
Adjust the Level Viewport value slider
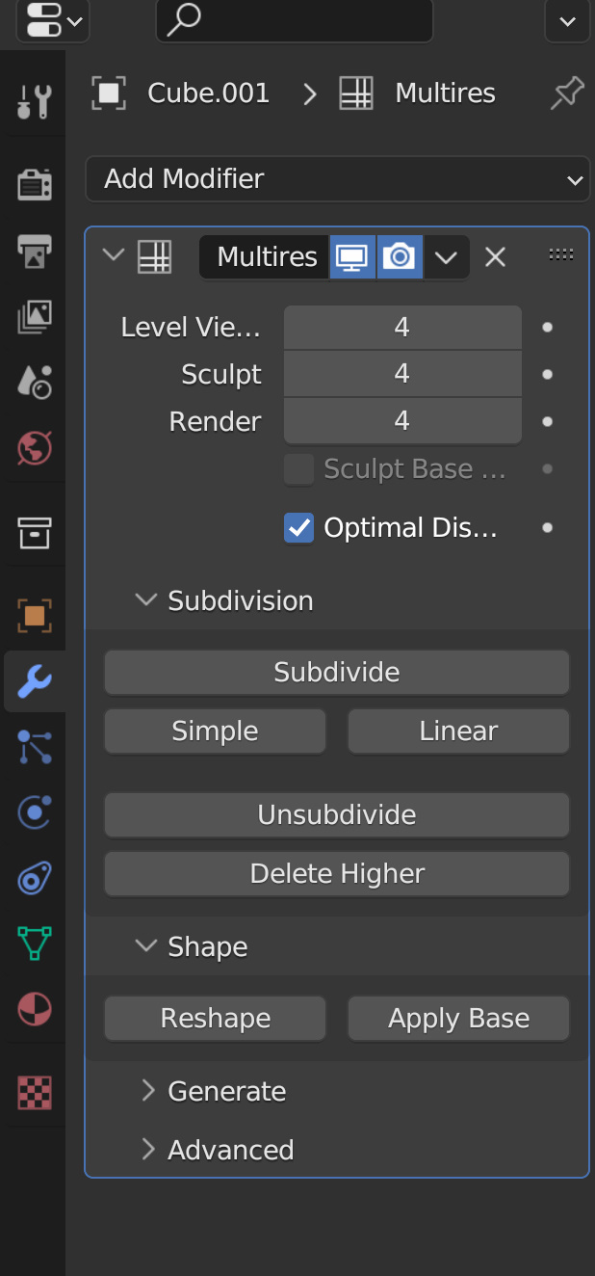(402, 327)
